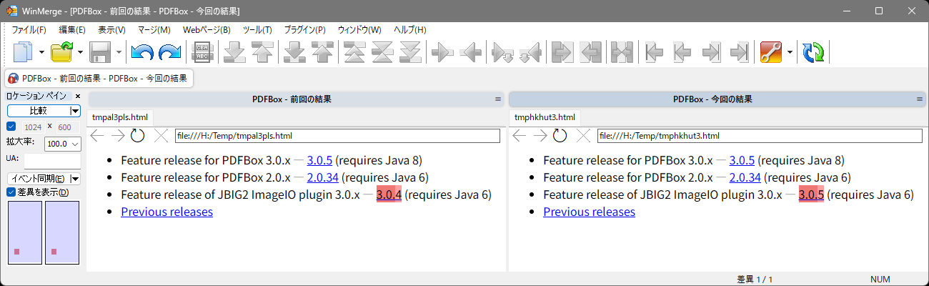Click the Open folder toolbar icon
Screen dimensions: 929x286
[63, 52]
